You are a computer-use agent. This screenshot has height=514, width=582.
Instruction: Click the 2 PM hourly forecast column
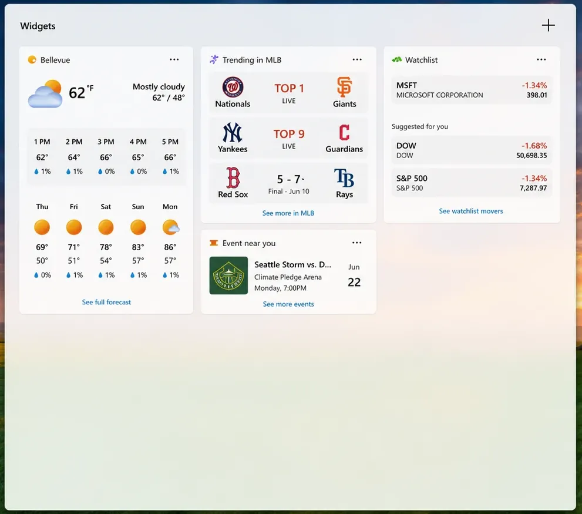point(74,156)
